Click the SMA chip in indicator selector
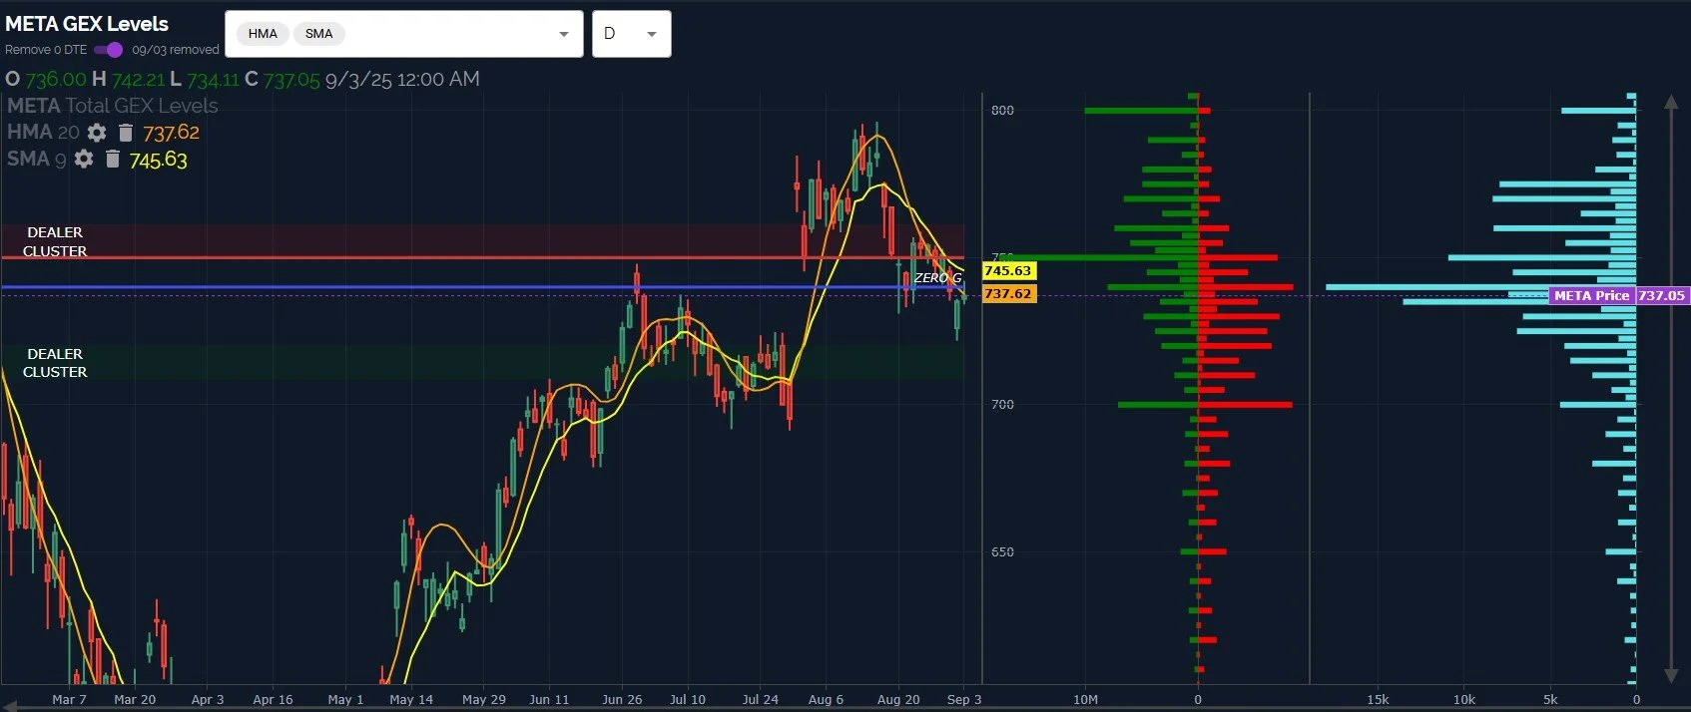This screenshot has width=1691, height=712. 319,34
